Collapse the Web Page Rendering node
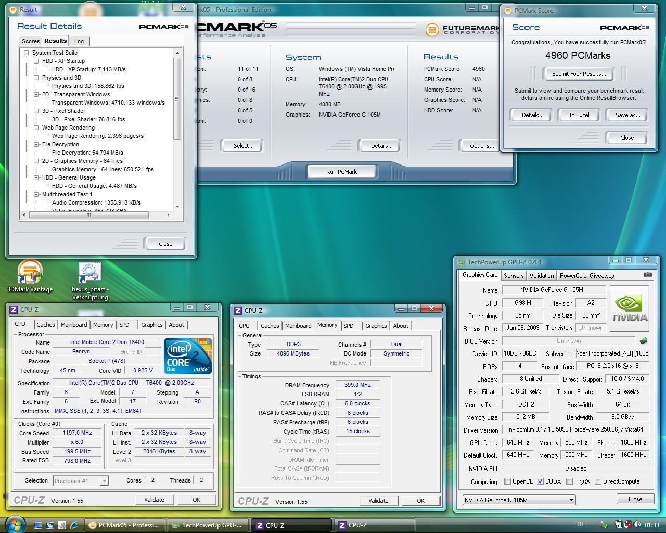Screen dimensions: 666x533 point(36,128)
